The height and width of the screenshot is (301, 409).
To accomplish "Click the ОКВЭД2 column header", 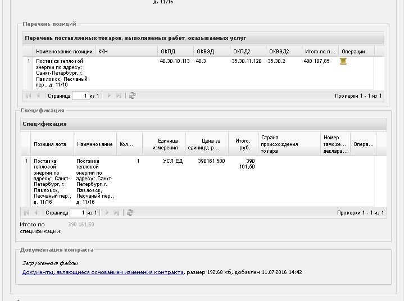I will click(x=284, y=52).
